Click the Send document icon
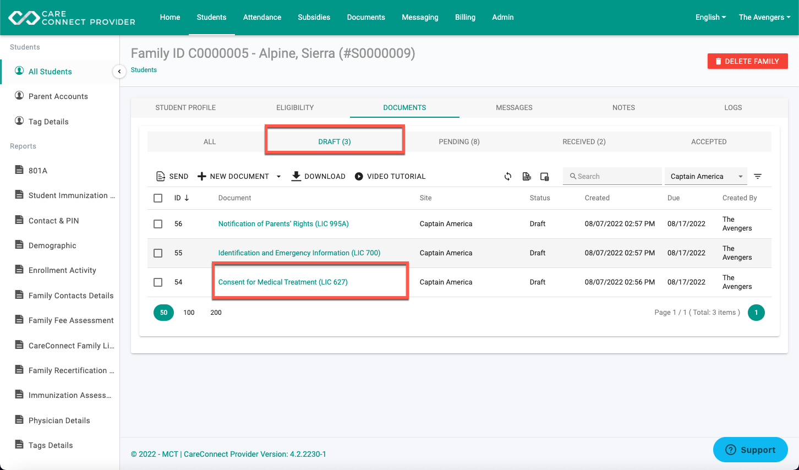Image resolution: width=799 pixels, height=470 pixels. click(161, 177)
